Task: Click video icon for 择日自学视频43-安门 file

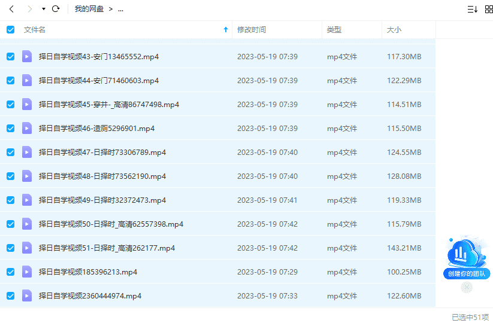Action: (x=27, y=56)
